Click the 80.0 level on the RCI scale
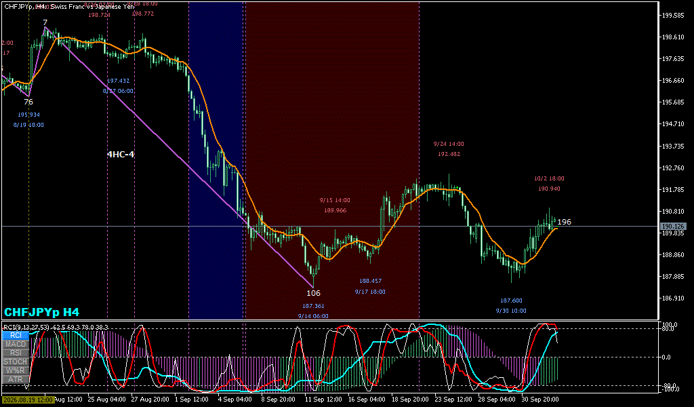This screenshot has width=694, height=407. coord(667,329)
